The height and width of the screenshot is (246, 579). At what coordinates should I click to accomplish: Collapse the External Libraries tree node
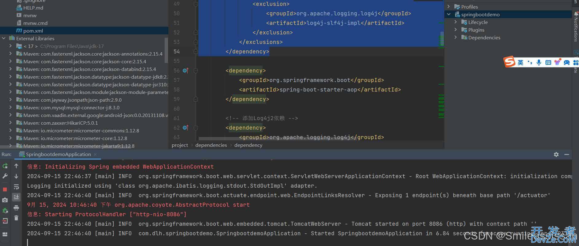[4, 38]
